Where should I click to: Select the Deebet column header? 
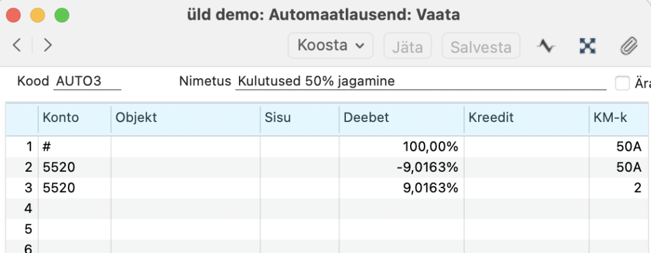coord(402,118)
